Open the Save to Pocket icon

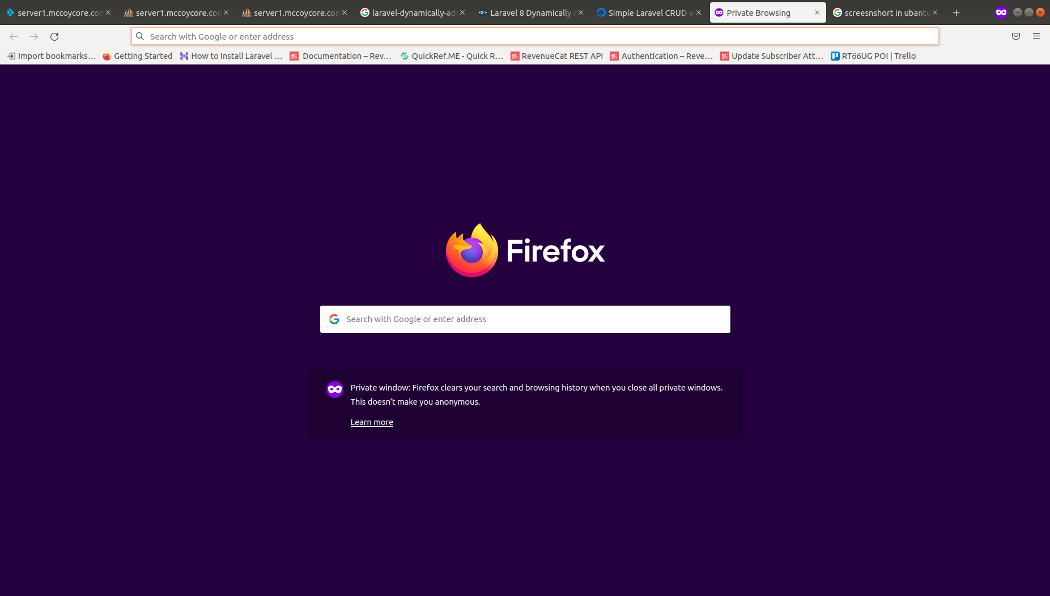point(1015,37)
